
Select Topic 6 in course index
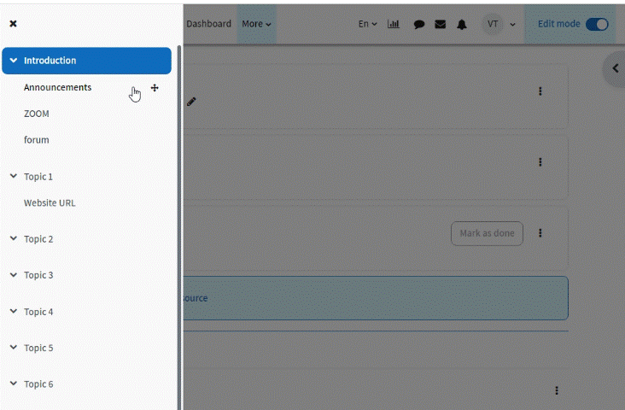pos(38,384)
